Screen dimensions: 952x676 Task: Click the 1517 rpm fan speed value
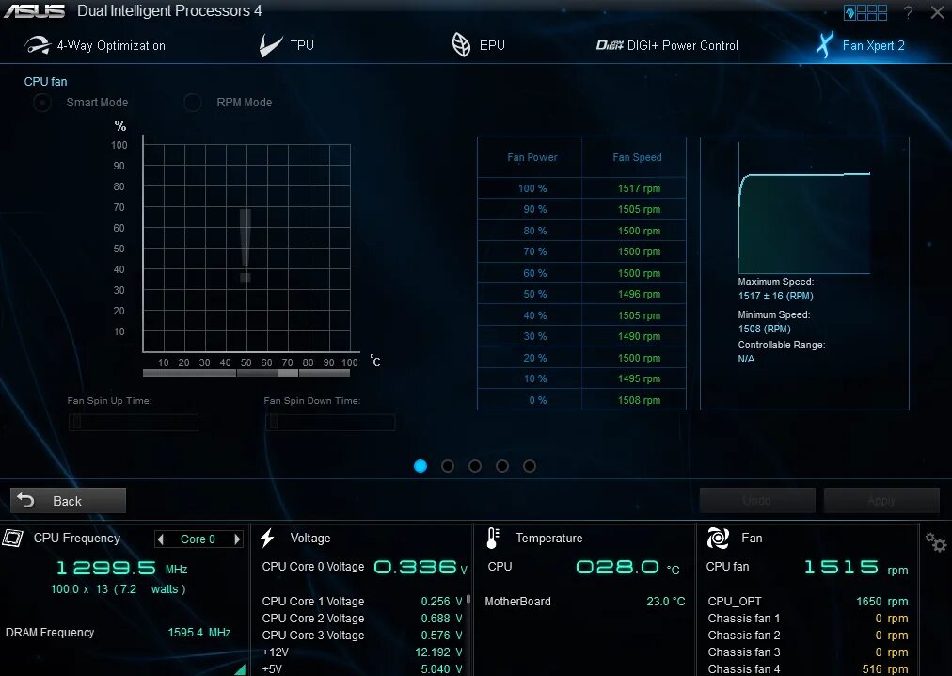click(639, 188)
